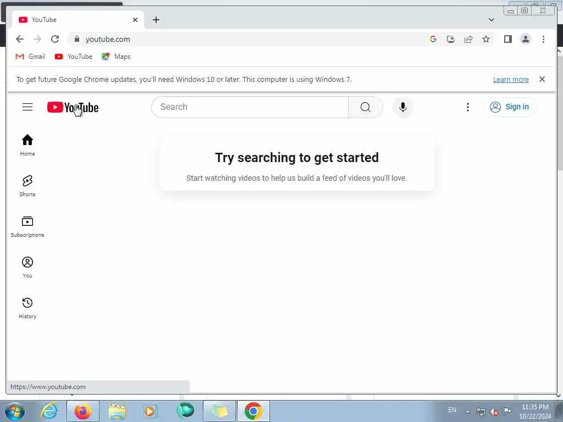Click the Sign in button

click(510, 107)
